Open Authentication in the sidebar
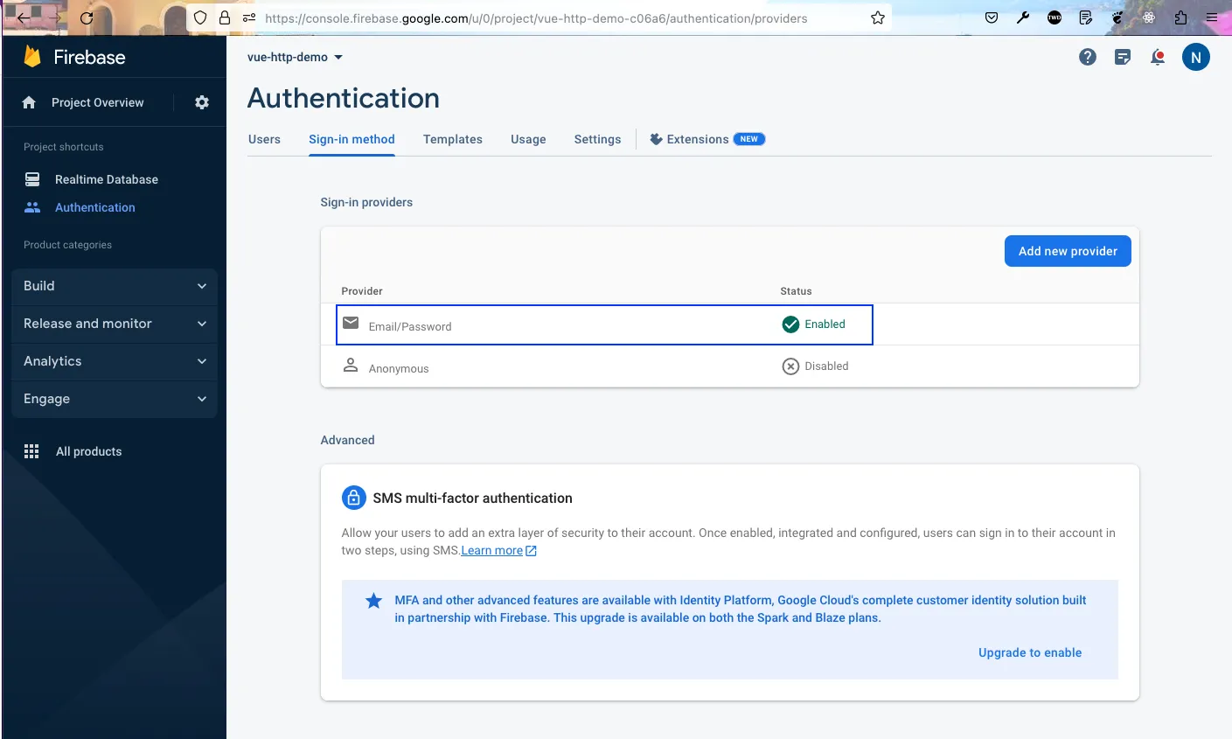This screenshot has width=1232, height=739. 95,207
